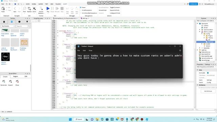Select the Footstep Module thumbnail
Image resolution: width=217 pixels, height=122 pixels.
point(24,42)
